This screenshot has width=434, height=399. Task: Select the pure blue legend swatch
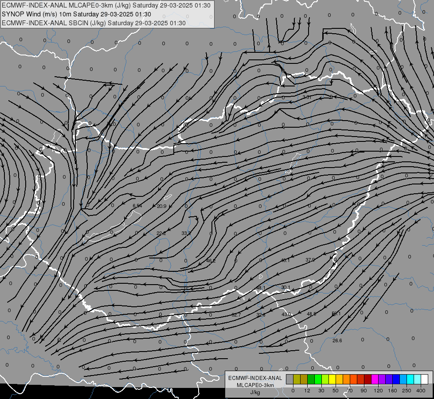(x=396, y=379)
